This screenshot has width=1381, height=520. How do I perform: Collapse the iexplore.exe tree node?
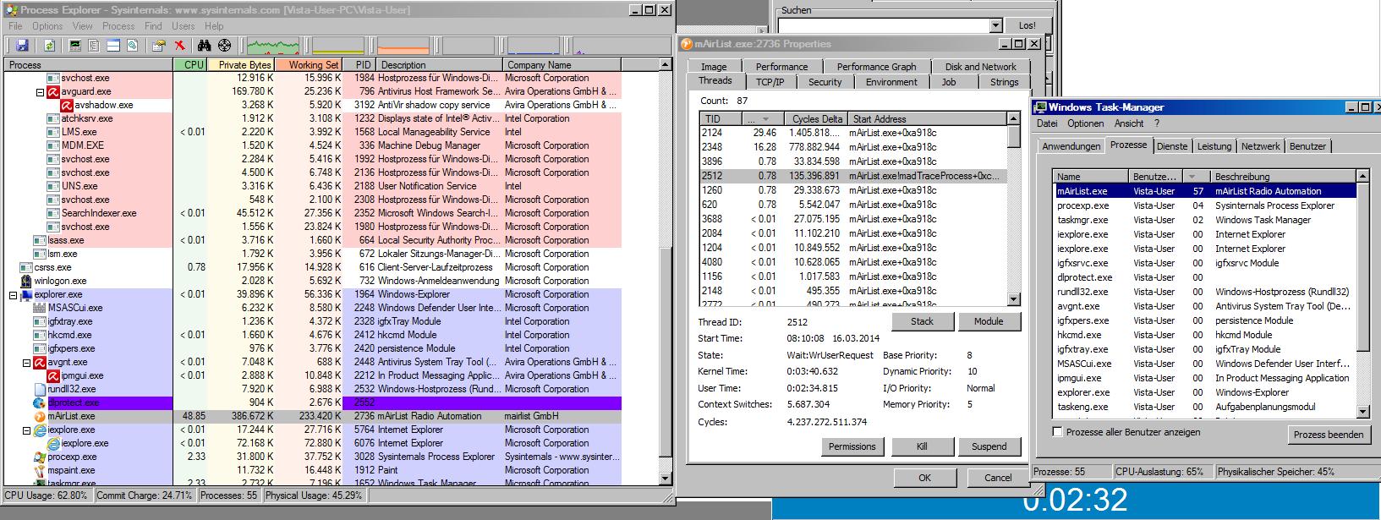coord(26,430)
